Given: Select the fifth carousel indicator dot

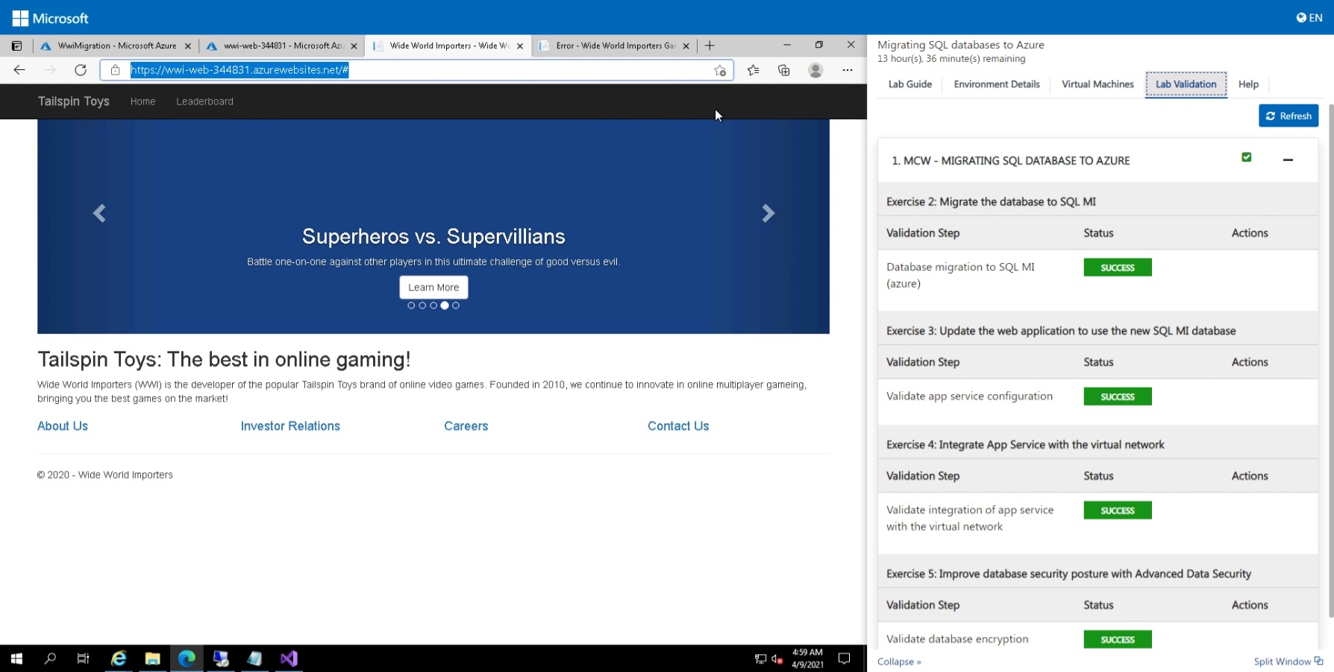Looking at the screenshot, I should (x=456, y=305).
